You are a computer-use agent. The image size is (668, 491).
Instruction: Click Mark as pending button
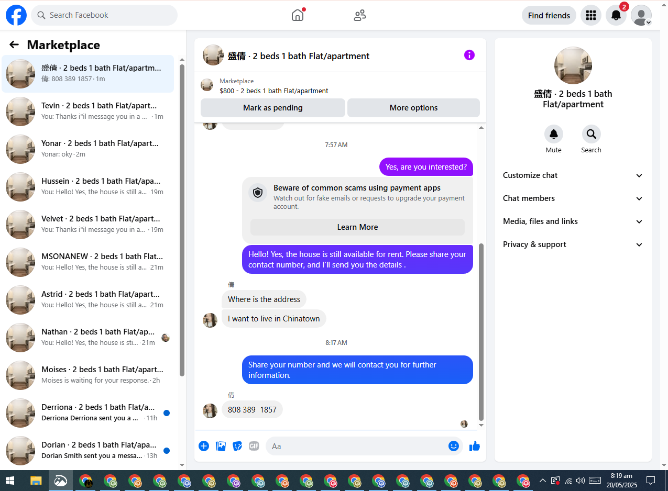(273, 108)
